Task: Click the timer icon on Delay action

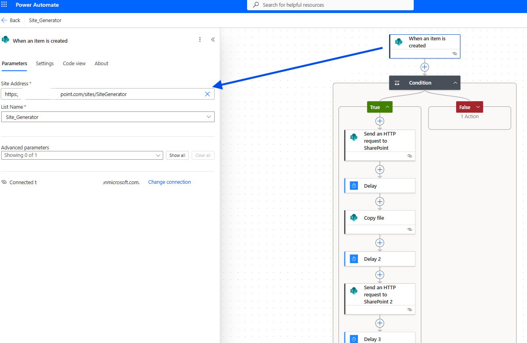Action: (354, 186)
